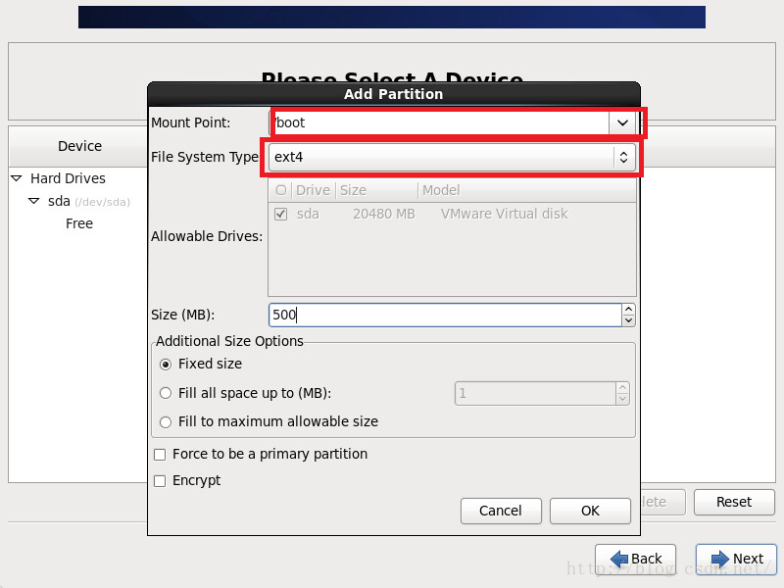Click the Cancel button
The height and width of the screenshot is (588, 784).
click(x=501, y=511)
